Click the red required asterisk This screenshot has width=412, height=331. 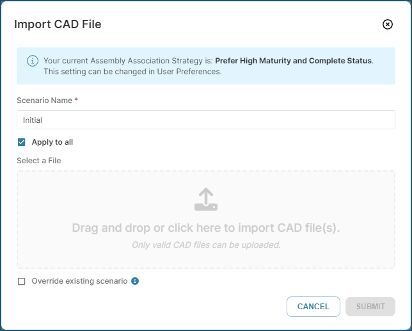[x=76, y=100]
